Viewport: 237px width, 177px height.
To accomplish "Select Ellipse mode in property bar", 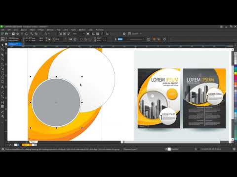I will click(x=81, y=39).
